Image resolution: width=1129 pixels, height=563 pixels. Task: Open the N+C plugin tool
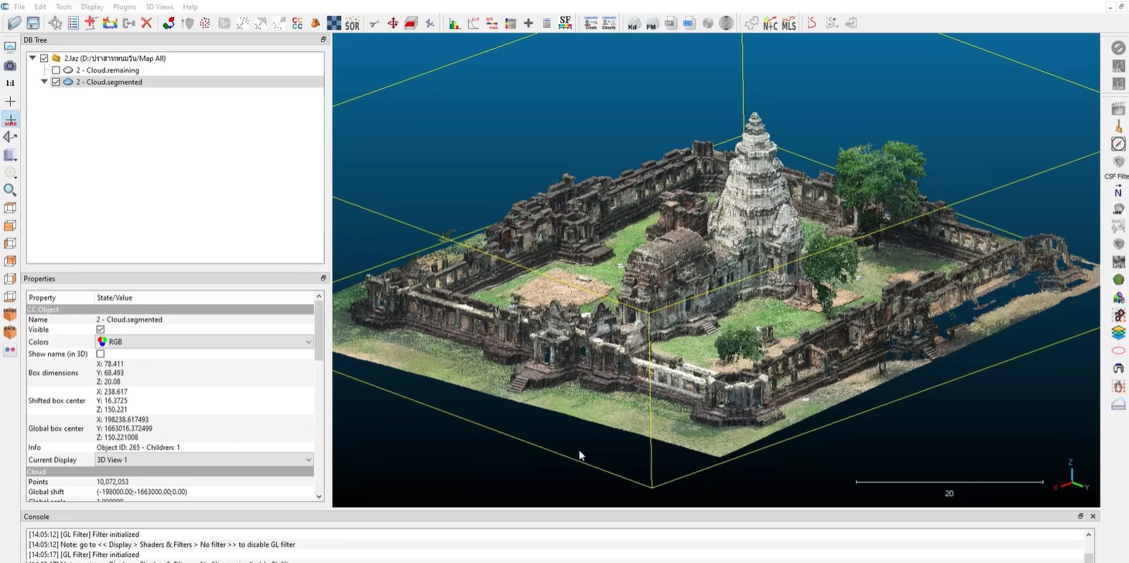tap(770, 24)
